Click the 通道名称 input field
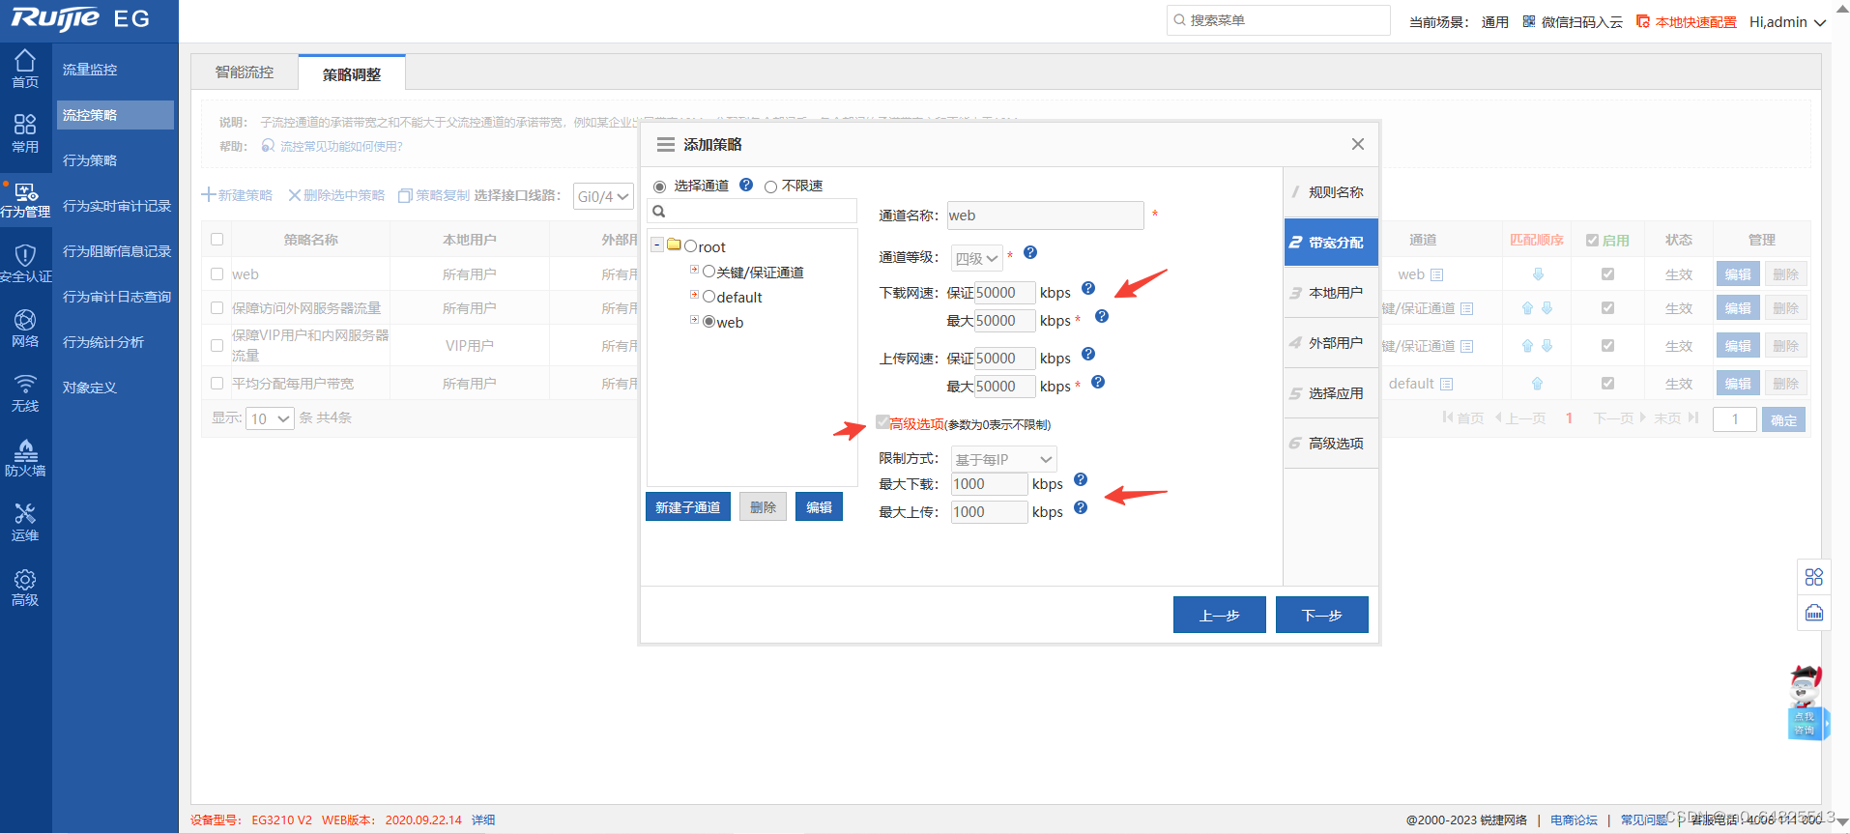Image resolution: width=1850 pixels, height=834 pixels. [x=1045, y=216]
